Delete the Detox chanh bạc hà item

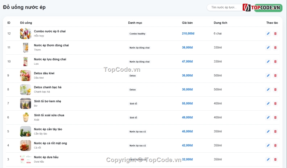click(x=275, y=89)
